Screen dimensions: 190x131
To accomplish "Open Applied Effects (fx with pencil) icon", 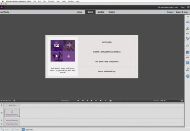I will click(188, 39).
